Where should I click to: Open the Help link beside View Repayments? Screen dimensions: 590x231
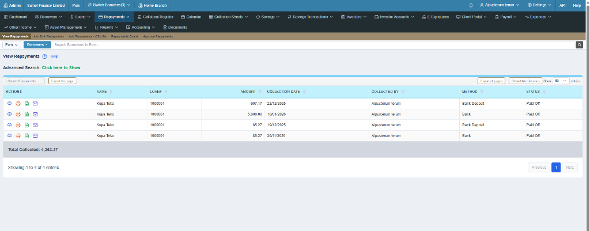click(55, 56)
